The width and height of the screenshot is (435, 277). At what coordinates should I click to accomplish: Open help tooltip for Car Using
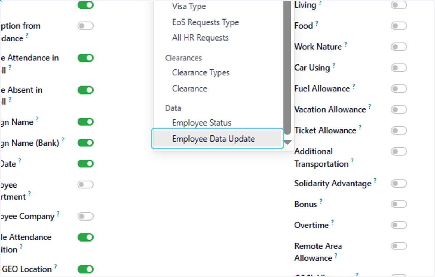point(333,66)
